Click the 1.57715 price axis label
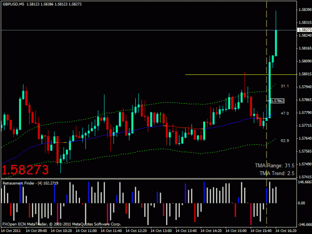The image size is (312, 234). pos(305,126)
